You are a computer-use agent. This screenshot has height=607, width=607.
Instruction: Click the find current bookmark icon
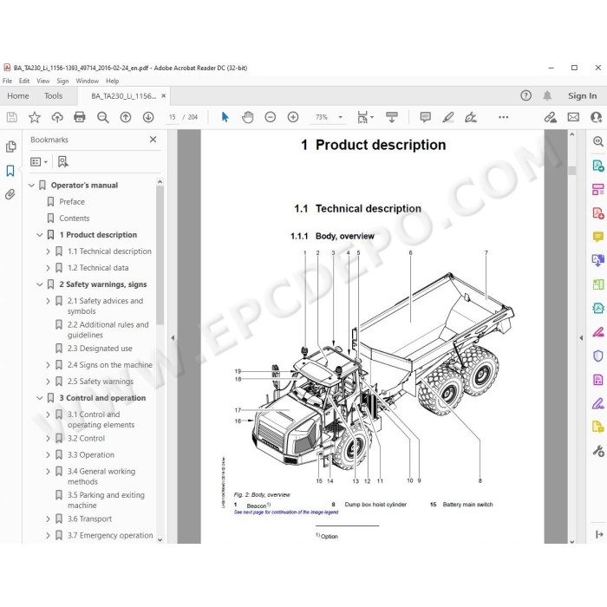[62, 162]
